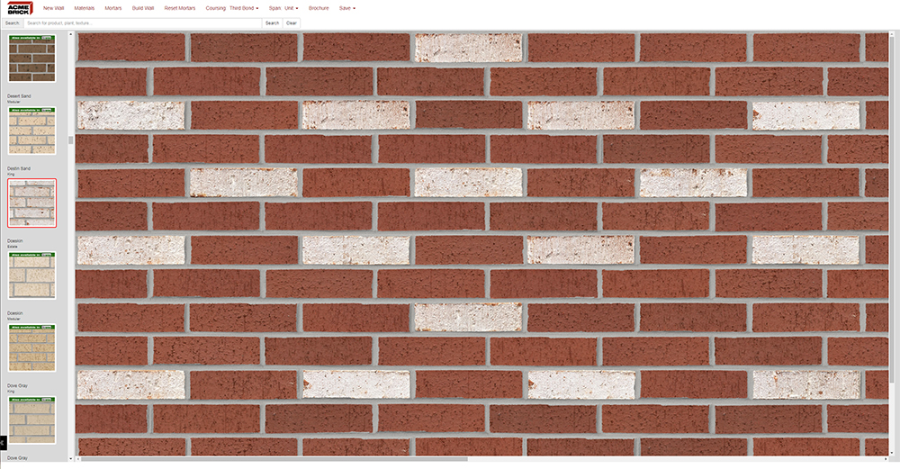Expand the Save dropdown menu
This screenshot has height=469, width=900.
pos(347,8)
